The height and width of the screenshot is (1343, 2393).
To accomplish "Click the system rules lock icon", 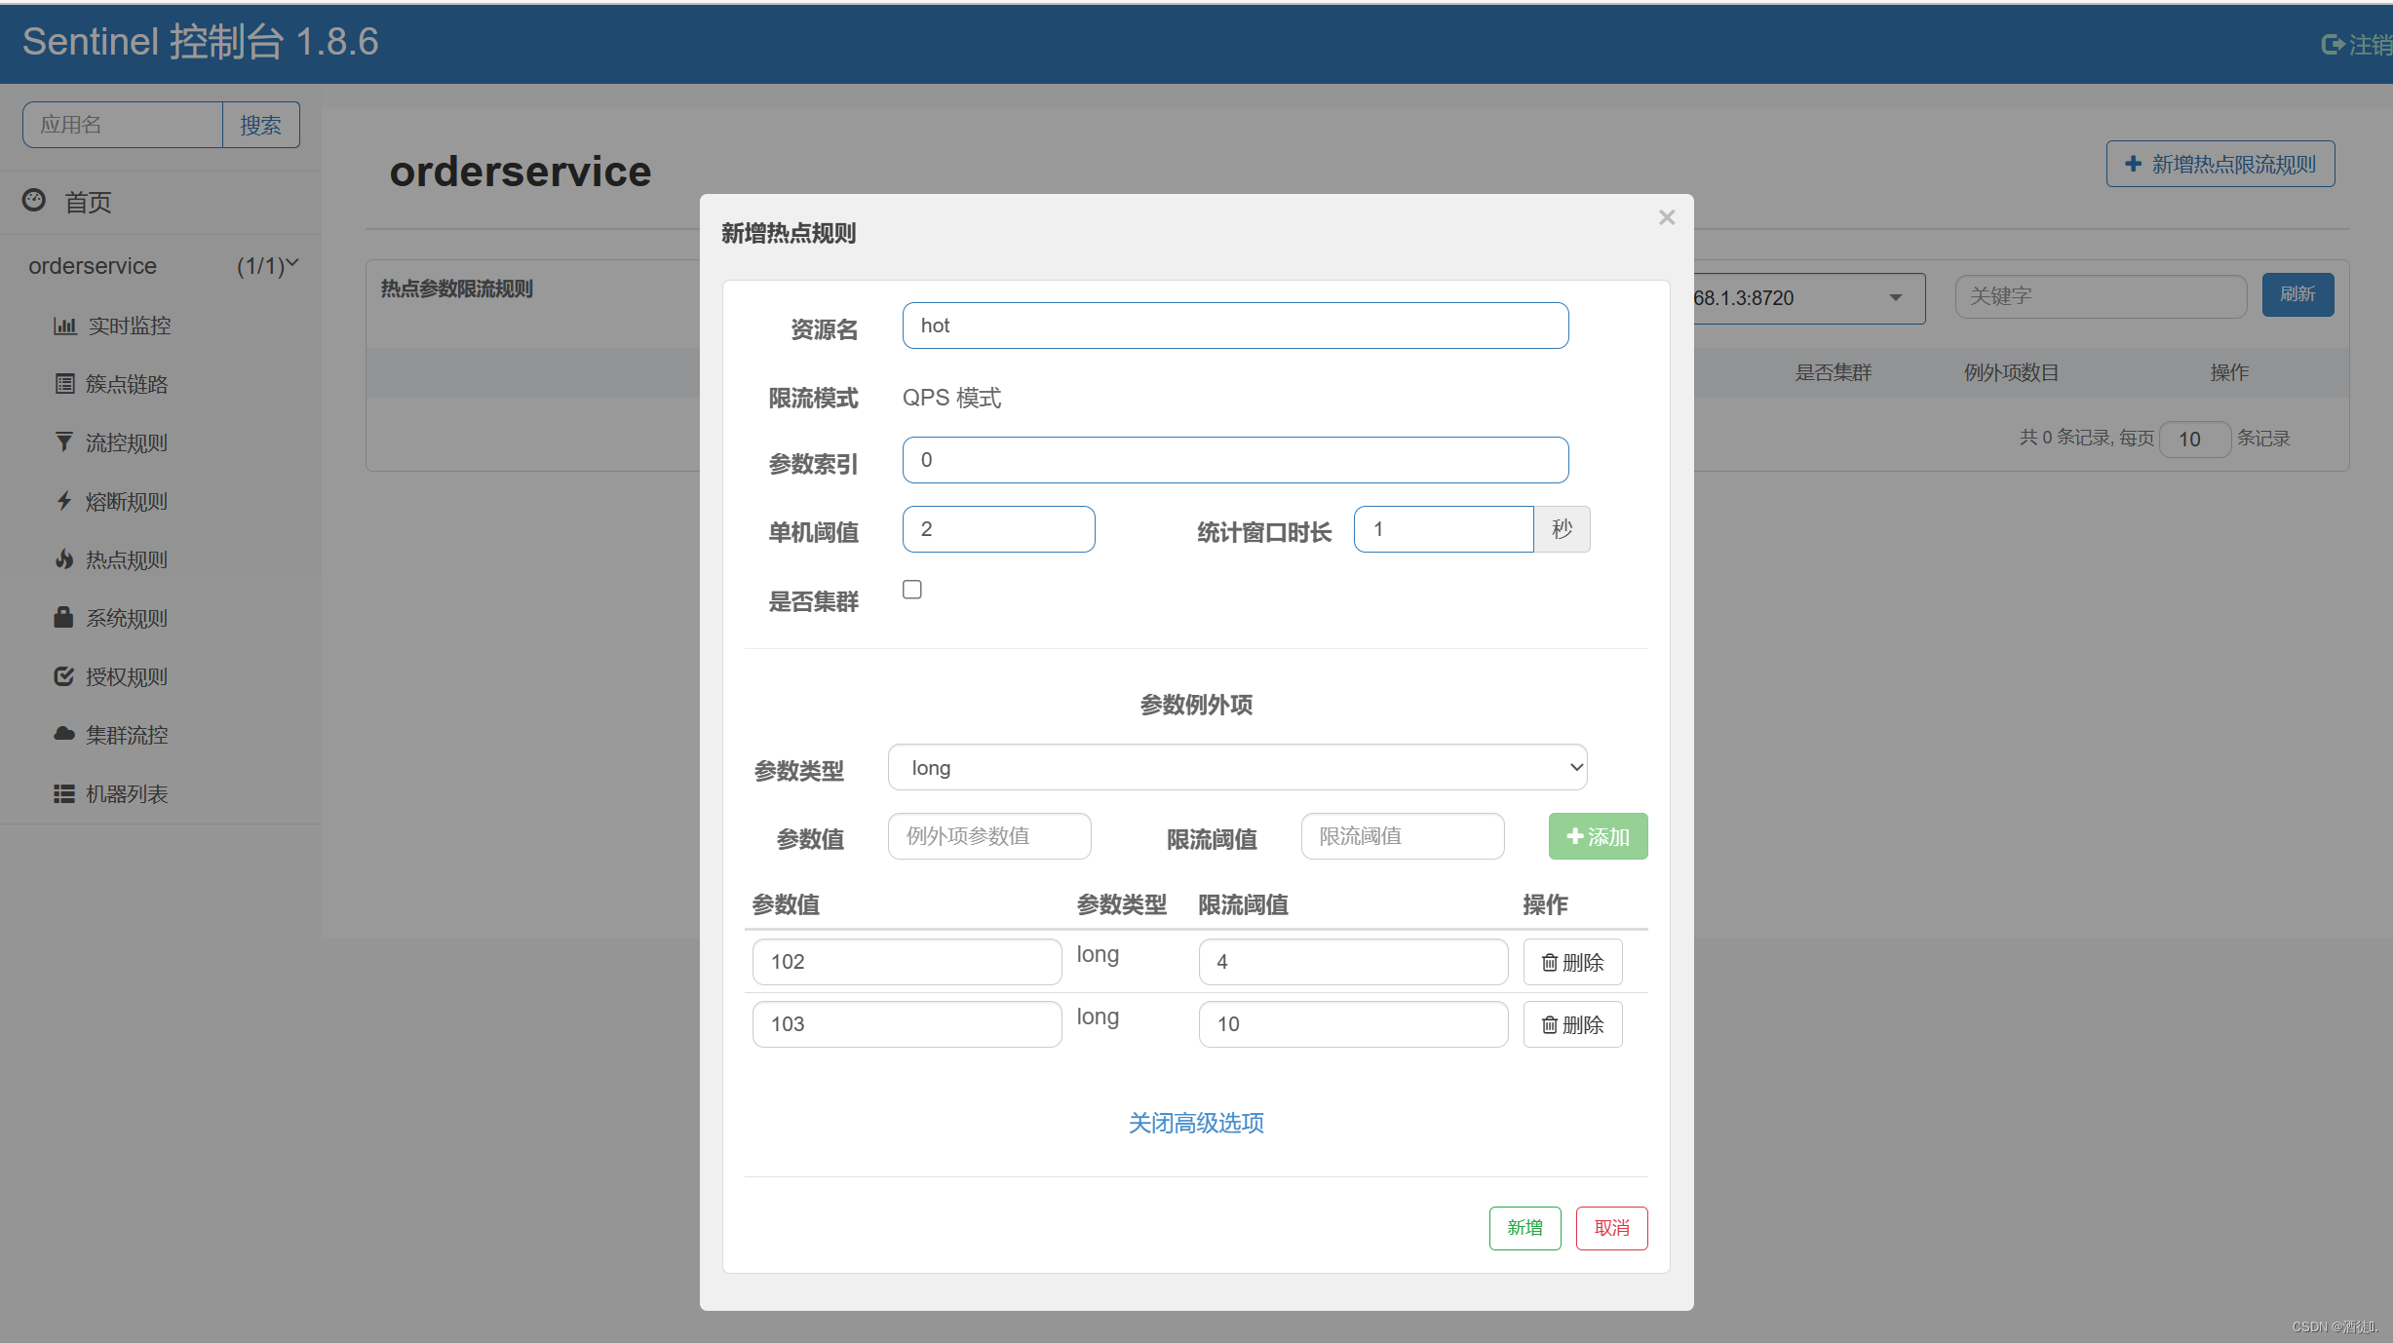I will 64,618.
